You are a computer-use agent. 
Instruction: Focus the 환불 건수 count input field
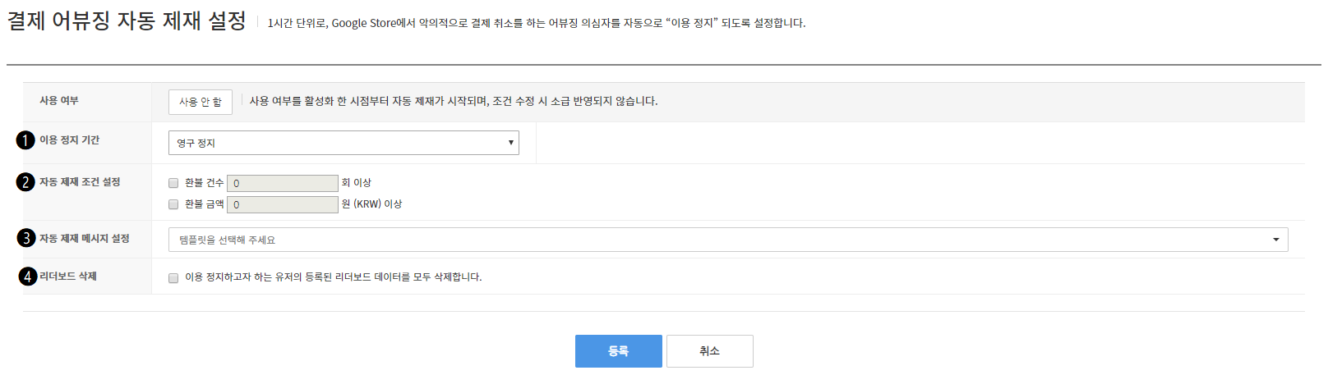(283, 183)
